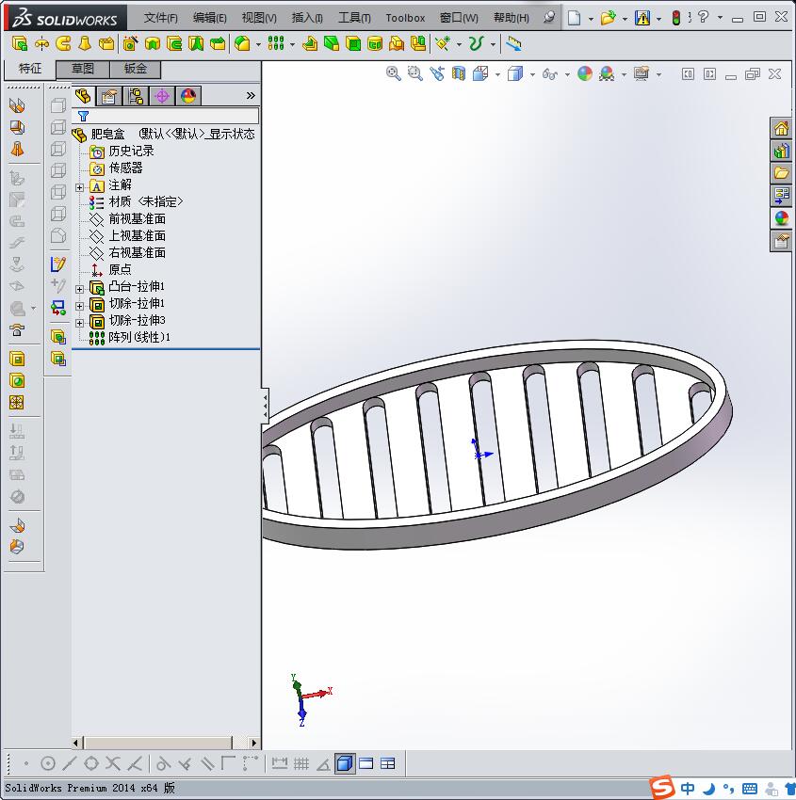The image size is (796, 800).
Task: Click the left split-panel window button
Action: tap(688, 74)
